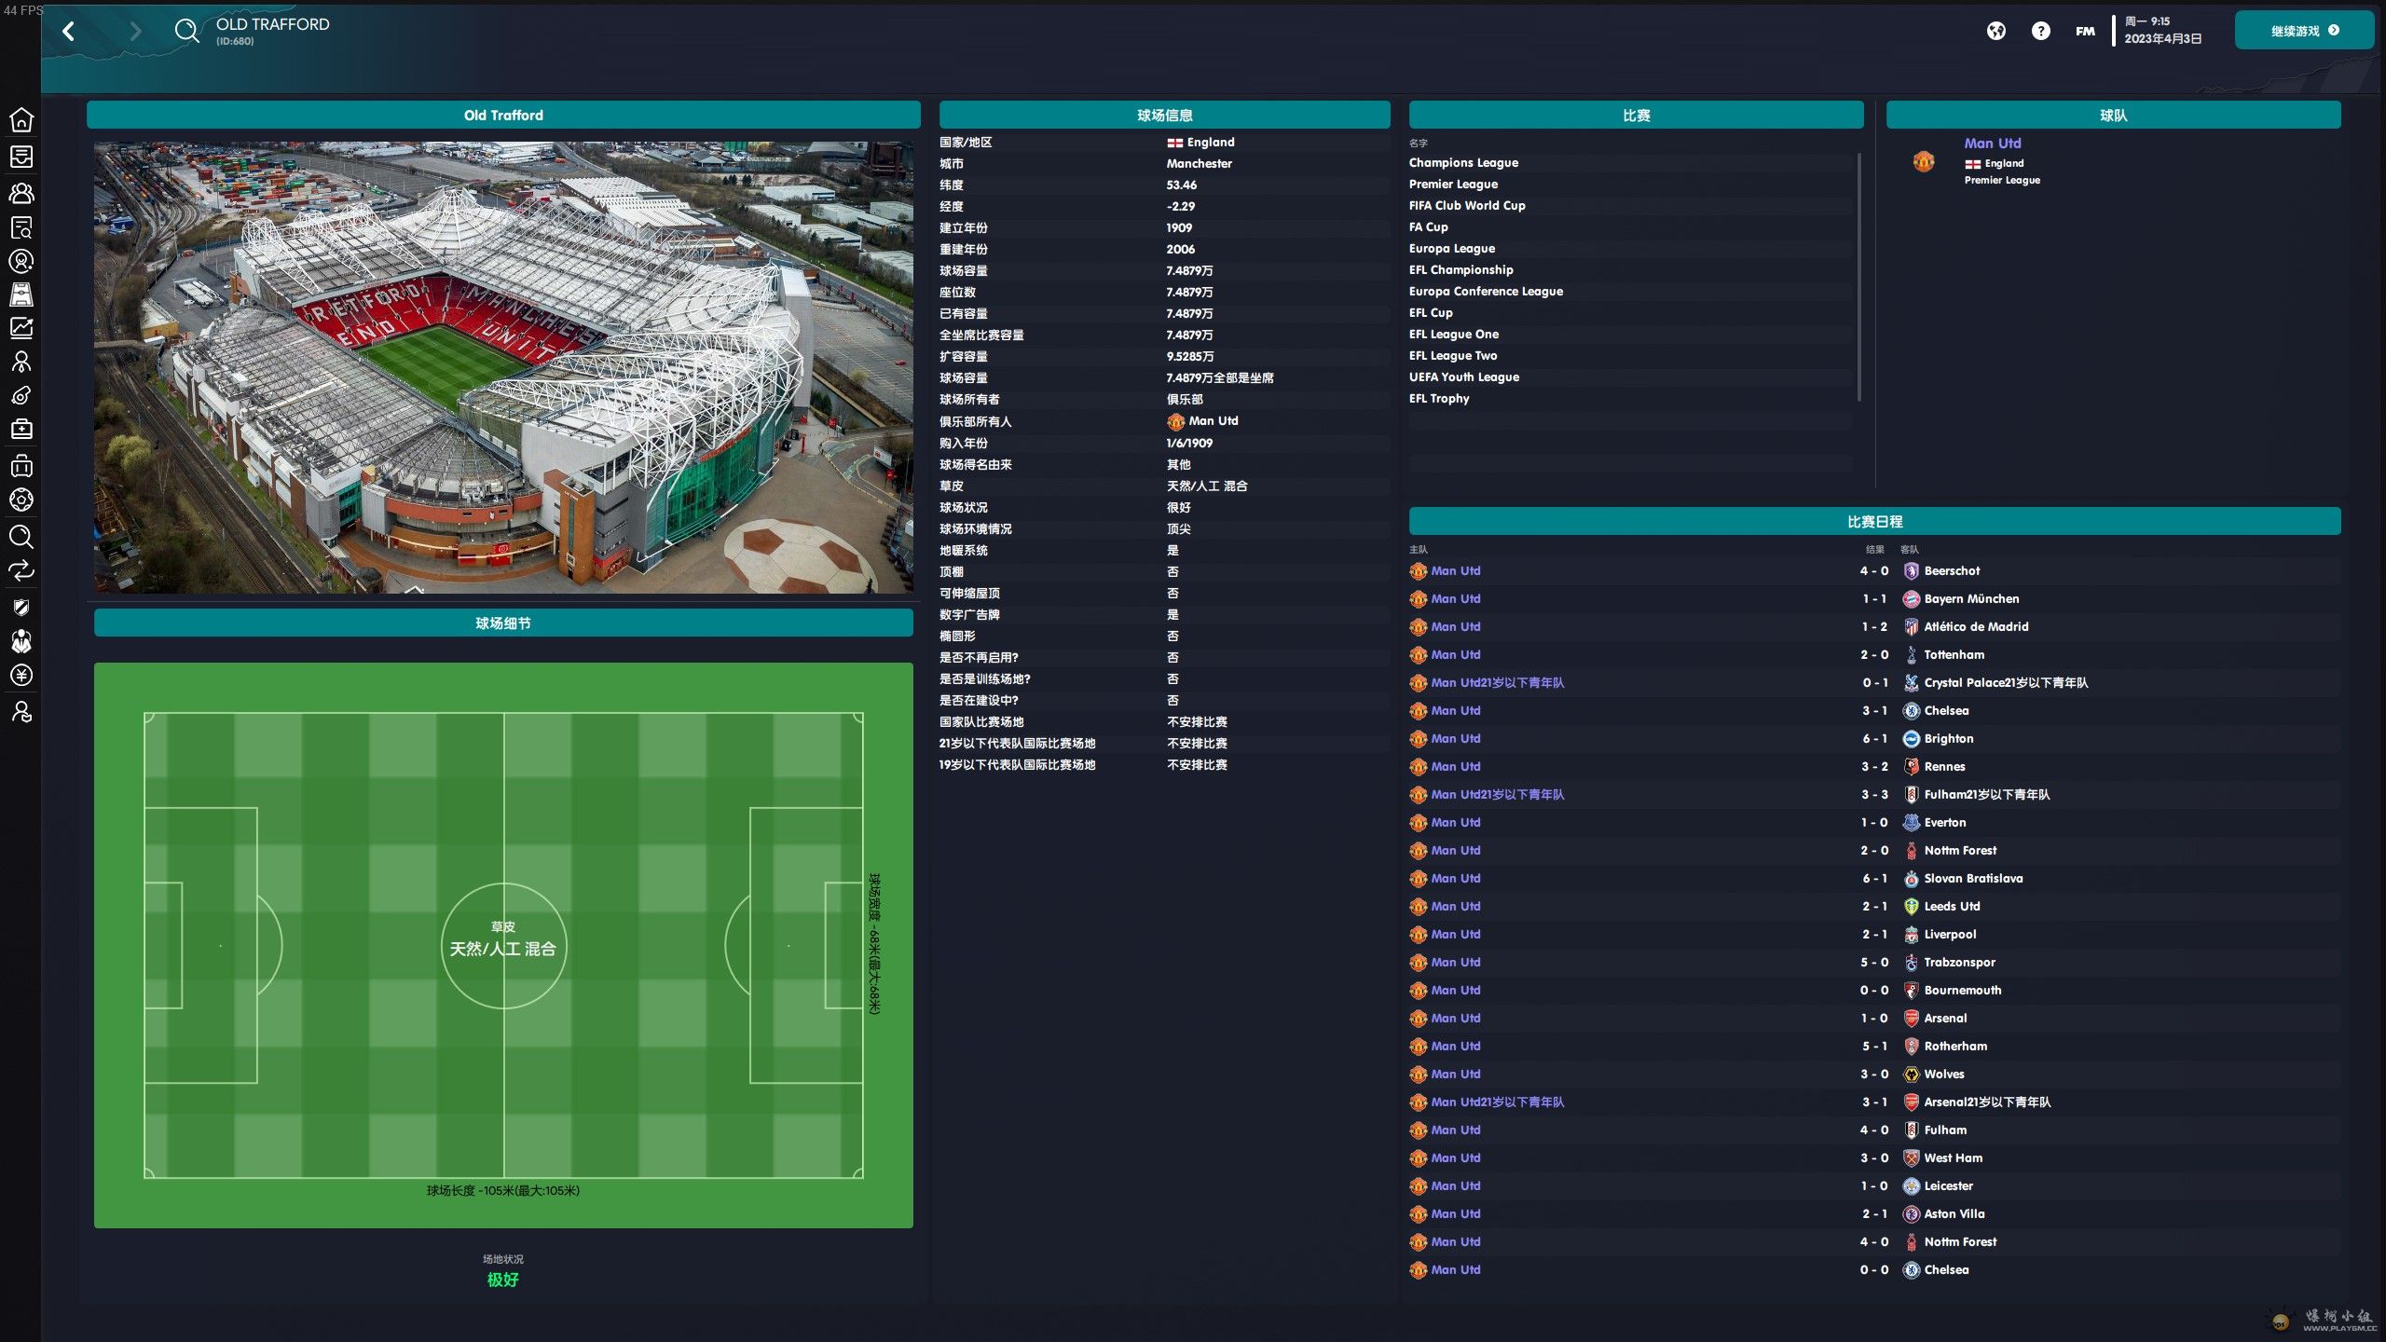Open the Training whistle sidebar icon
The height and width of the screenshot is (1342, 2386).
point(21,395)
